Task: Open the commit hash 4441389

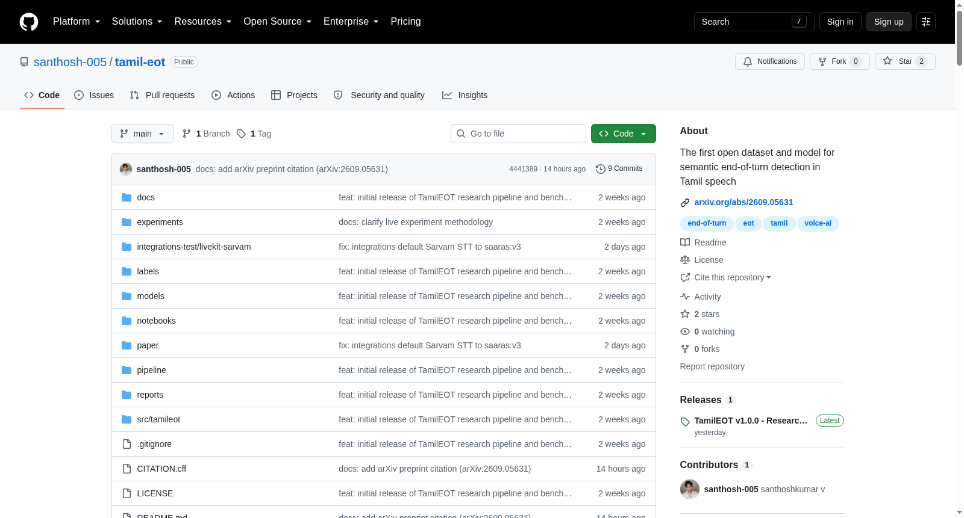Action: click(x=523, y=169)
